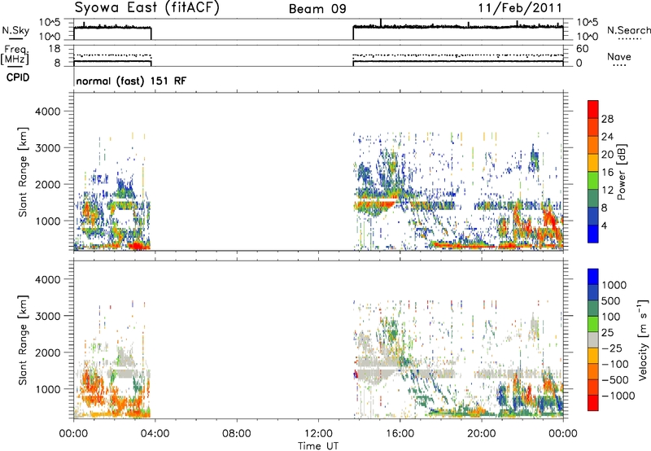Click the dotted line sample under "N.Search"
Image resolution: width=651 pixels, height=451 pixels.
point(629,39)
